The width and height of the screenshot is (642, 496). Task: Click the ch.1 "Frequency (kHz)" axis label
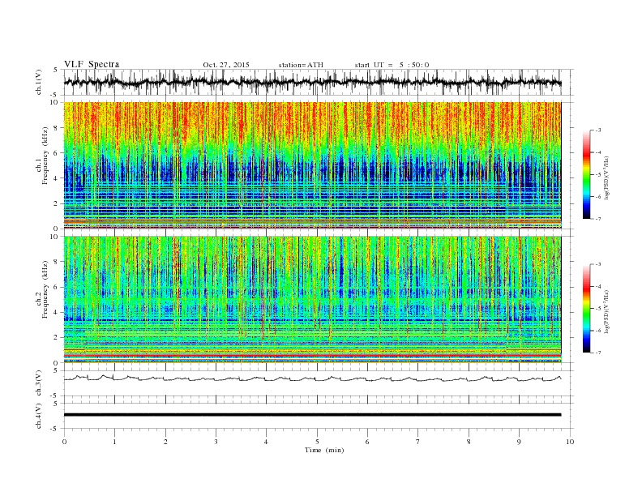[x=45, y=156]
